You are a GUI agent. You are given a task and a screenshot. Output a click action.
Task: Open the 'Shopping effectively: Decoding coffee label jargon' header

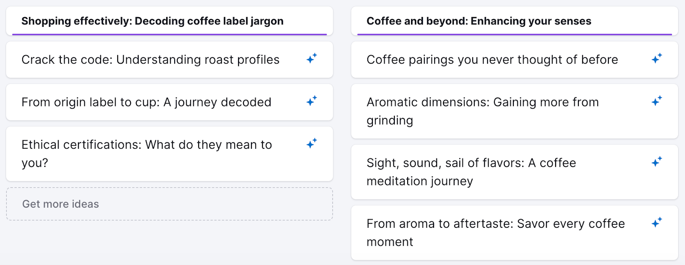pyautogui.click(x=152, y=21)
